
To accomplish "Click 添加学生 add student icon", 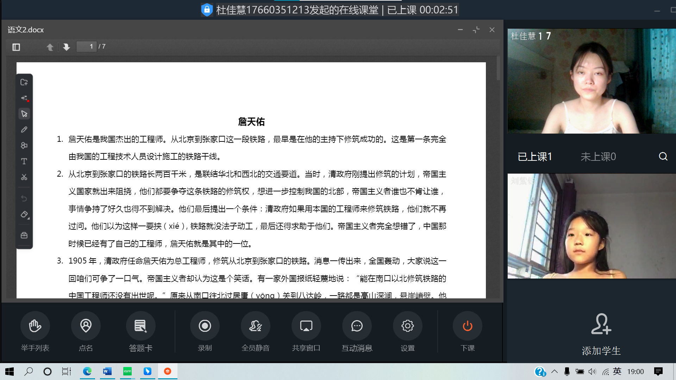I will click(x=601, y=324).
